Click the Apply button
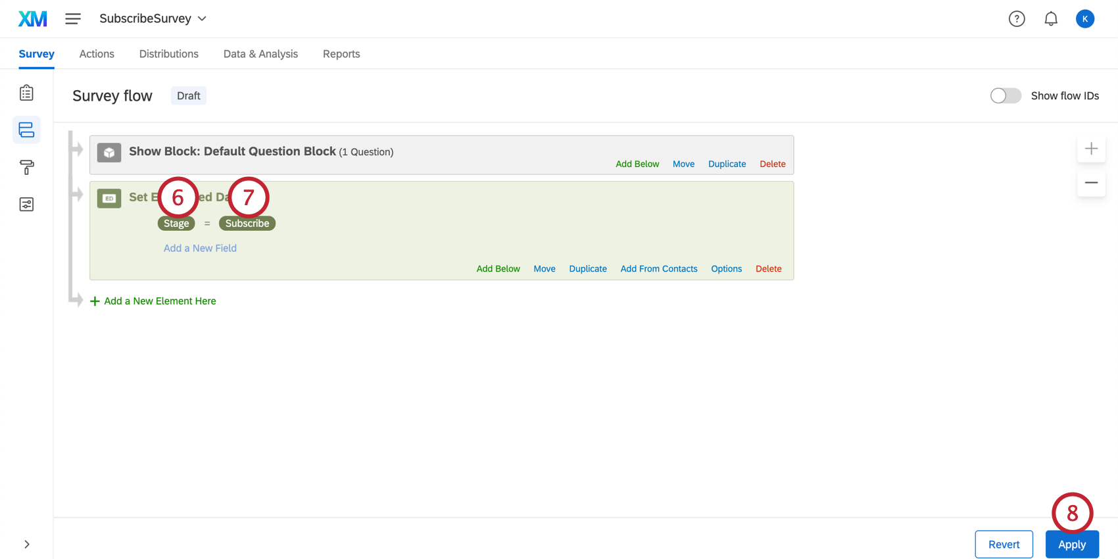 click(x=1072, y=545)
